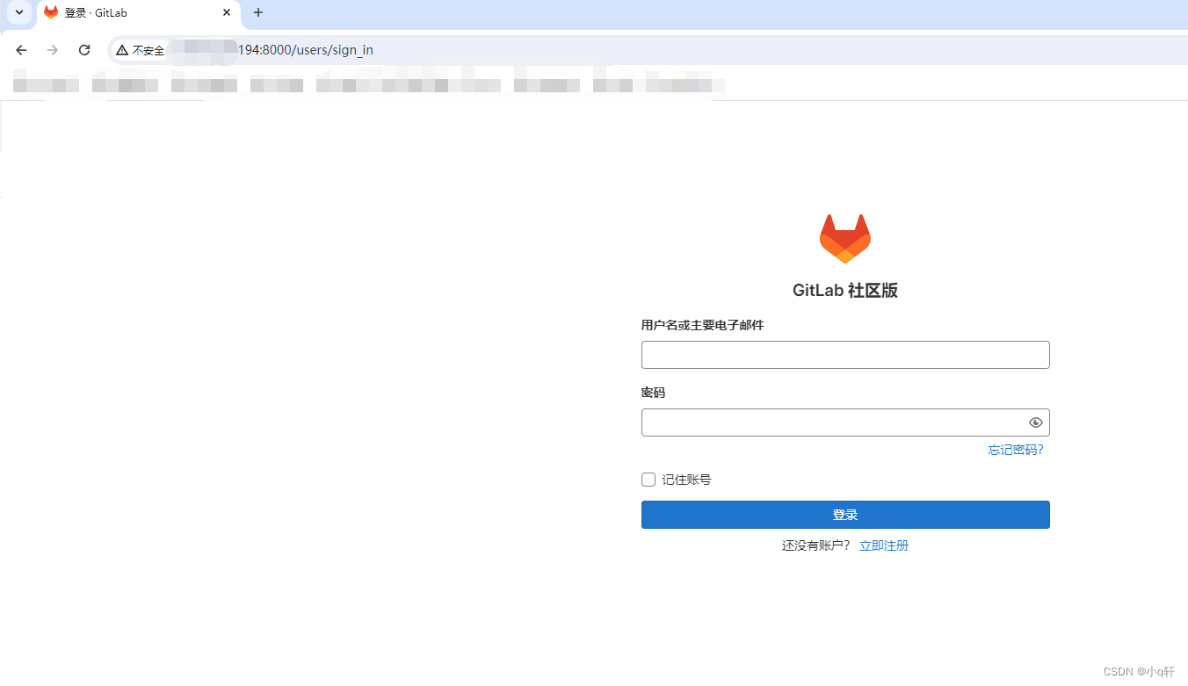The height and width of the screenshot is (686, 1188).
Task: Open the 忘记密码? link
Action: pos(1016,450)
